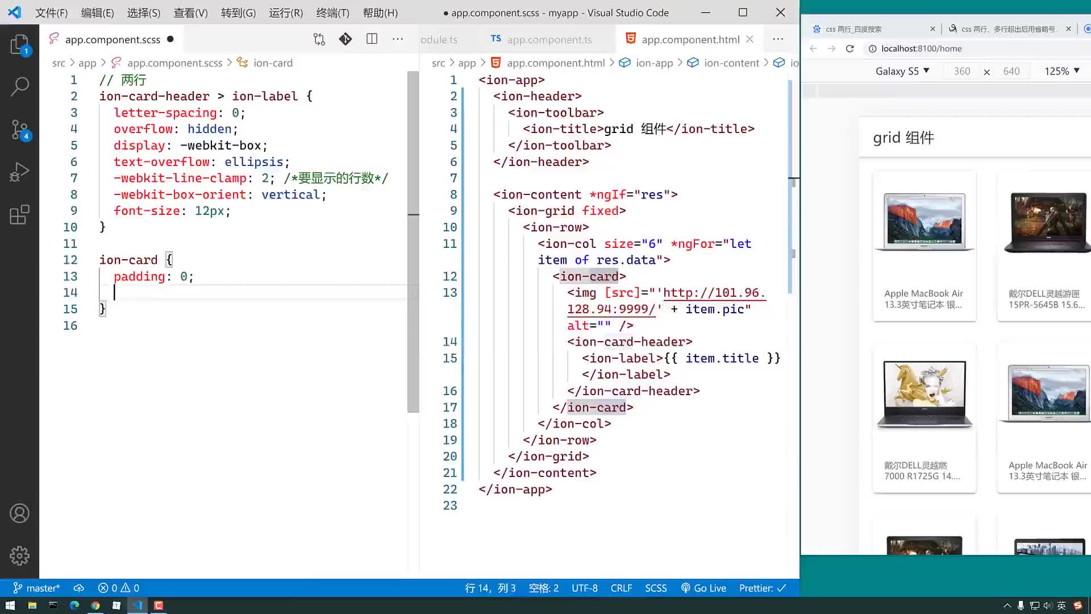Open the first Apple MacBook Air card image

pyautogui.click(x=925, y=222)
